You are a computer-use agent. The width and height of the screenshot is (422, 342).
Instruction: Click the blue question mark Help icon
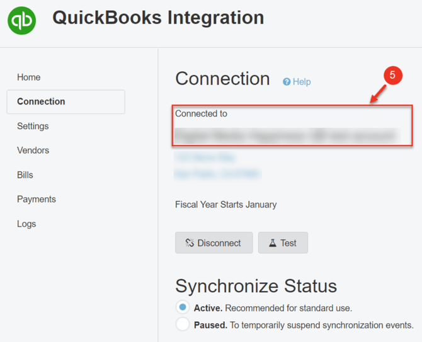point(287,82)
